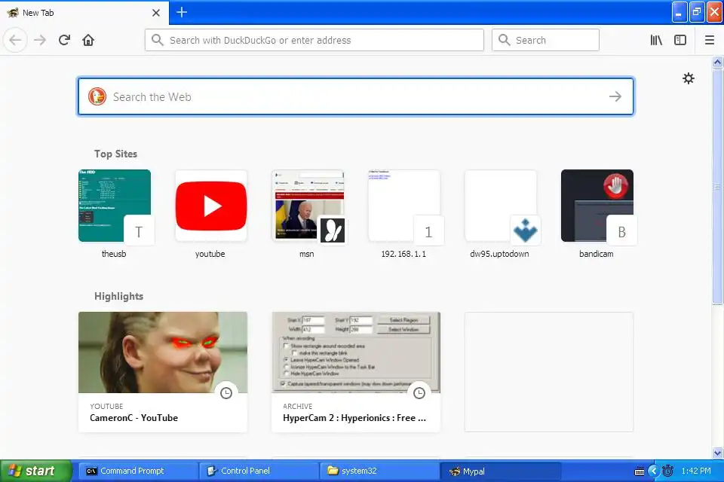Click the forward navigation arrow
The width and height of the screenshot is (724, 482).
[40, 40]
